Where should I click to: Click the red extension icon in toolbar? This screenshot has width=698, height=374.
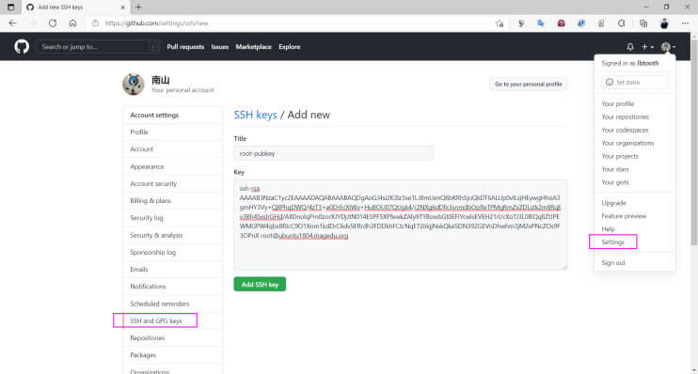pyautogui.click(x=561, y=23)
